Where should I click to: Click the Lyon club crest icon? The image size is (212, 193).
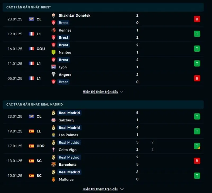pyautogui.click(x=54, y=67)
